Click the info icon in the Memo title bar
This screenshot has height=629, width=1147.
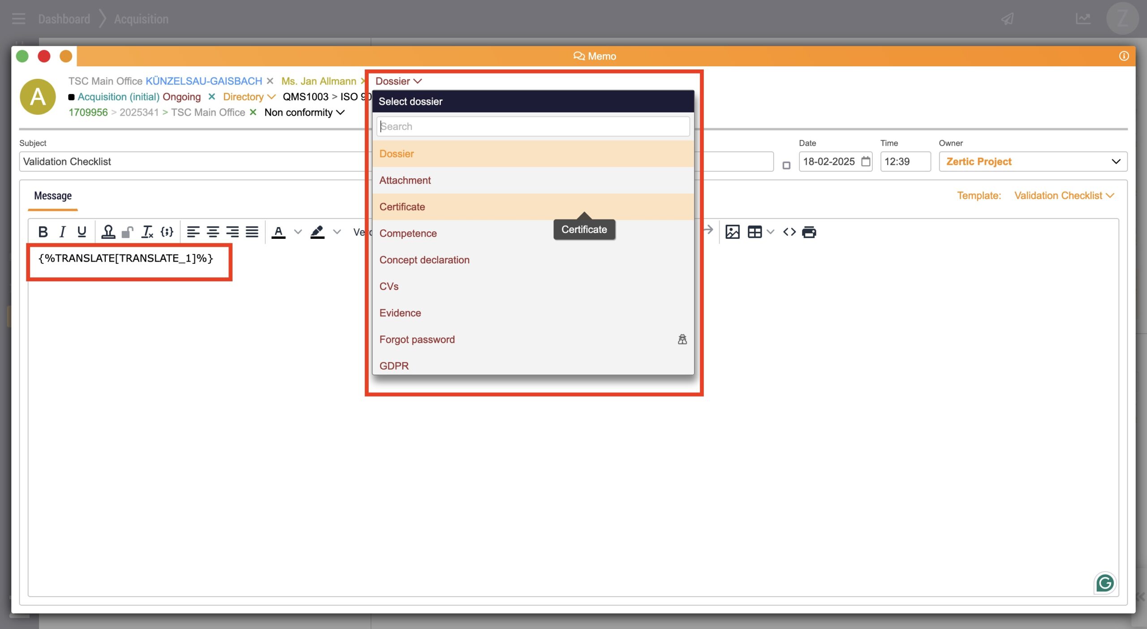click(x=1124, y=56)
